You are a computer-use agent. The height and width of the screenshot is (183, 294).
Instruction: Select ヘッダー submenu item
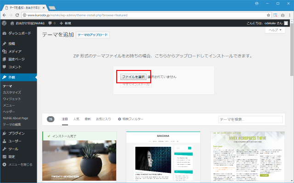[x=9, y=112]
